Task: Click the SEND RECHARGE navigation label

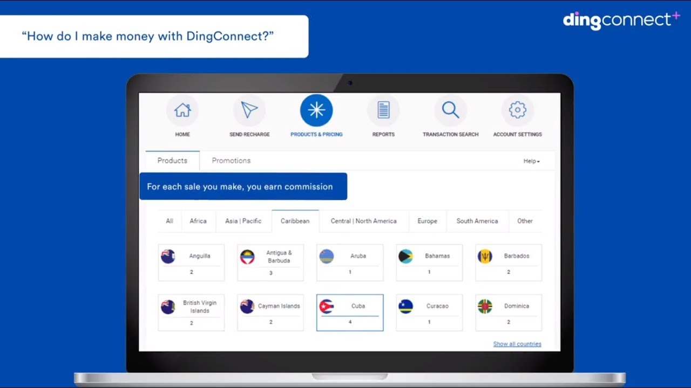Action: (x=249, y=135)
